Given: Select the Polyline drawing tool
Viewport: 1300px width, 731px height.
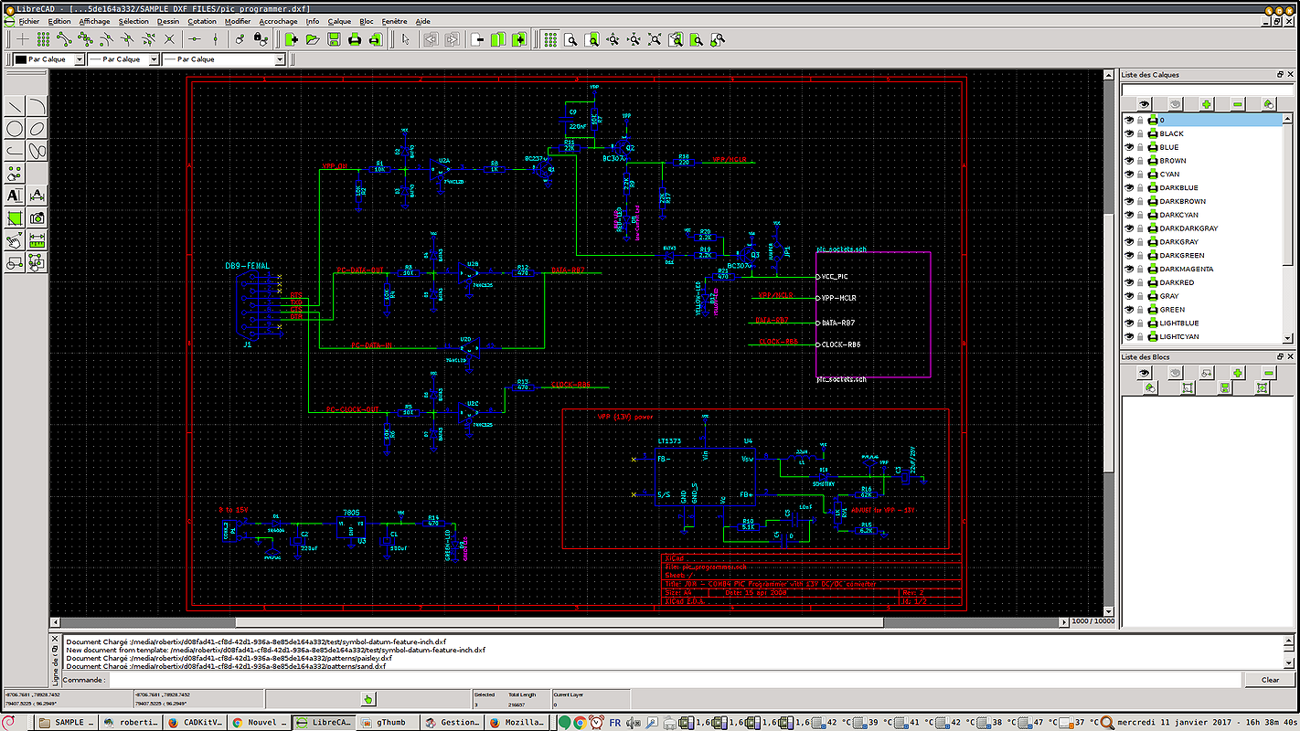Looking at the screenshot, I should tap(15, 150).
